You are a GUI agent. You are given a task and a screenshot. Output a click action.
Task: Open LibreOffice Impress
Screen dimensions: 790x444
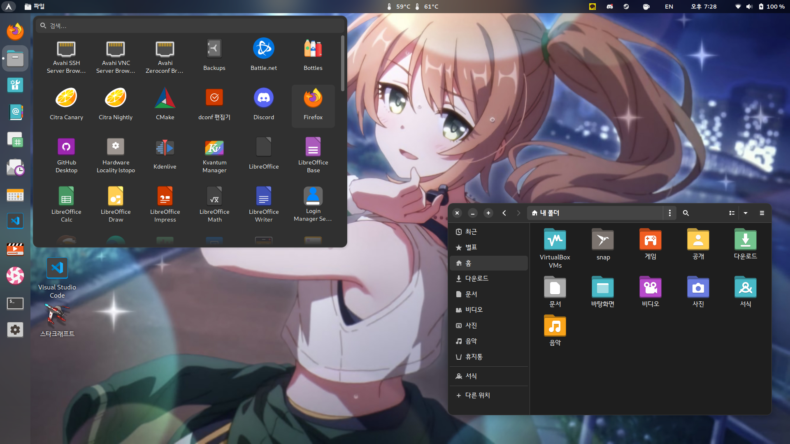[x=165, y=205]
